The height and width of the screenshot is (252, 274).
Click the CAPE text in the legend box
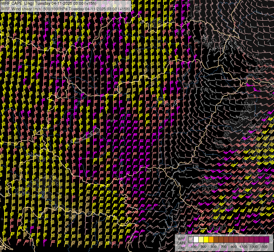pyautogui.click(x=181, y=243)
